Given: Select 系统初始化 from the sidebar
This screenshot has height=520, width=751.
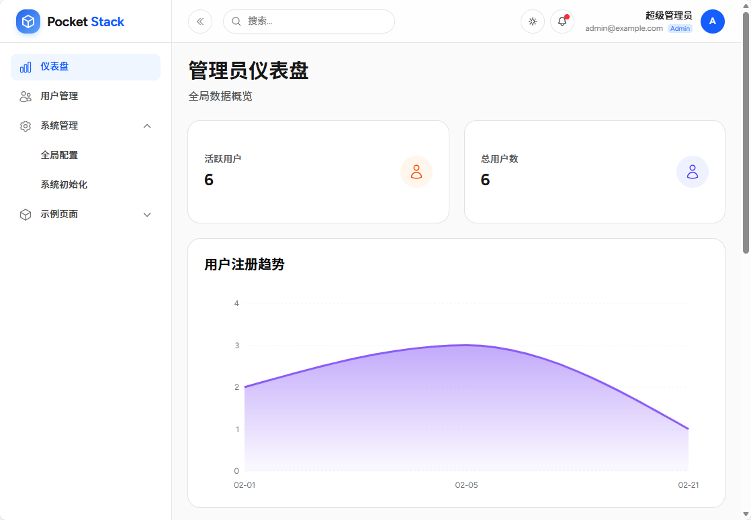Looking at the screenshot, I should (63, 185).
